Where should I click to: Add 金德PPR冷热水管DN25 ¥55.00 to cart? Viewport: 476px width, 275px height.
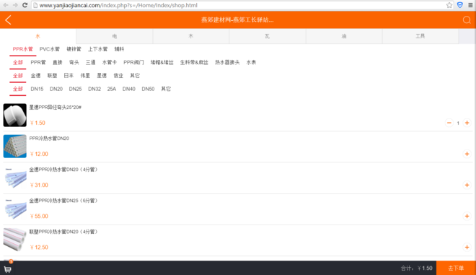467,216
